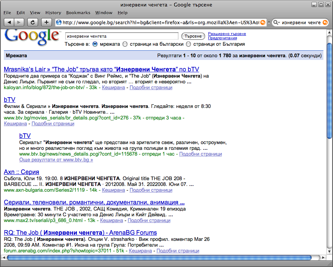Select 'страници на български' radio option
The image size is (333, 267).
125,44
